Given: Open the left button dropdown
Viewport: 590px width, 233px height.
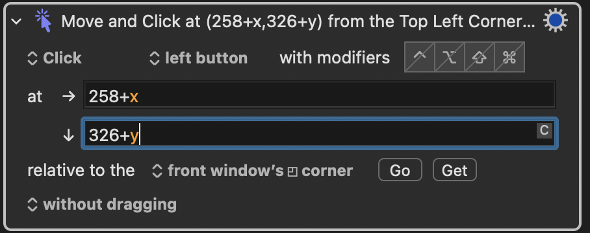Looking at the screenshot, I should (198, 58).
